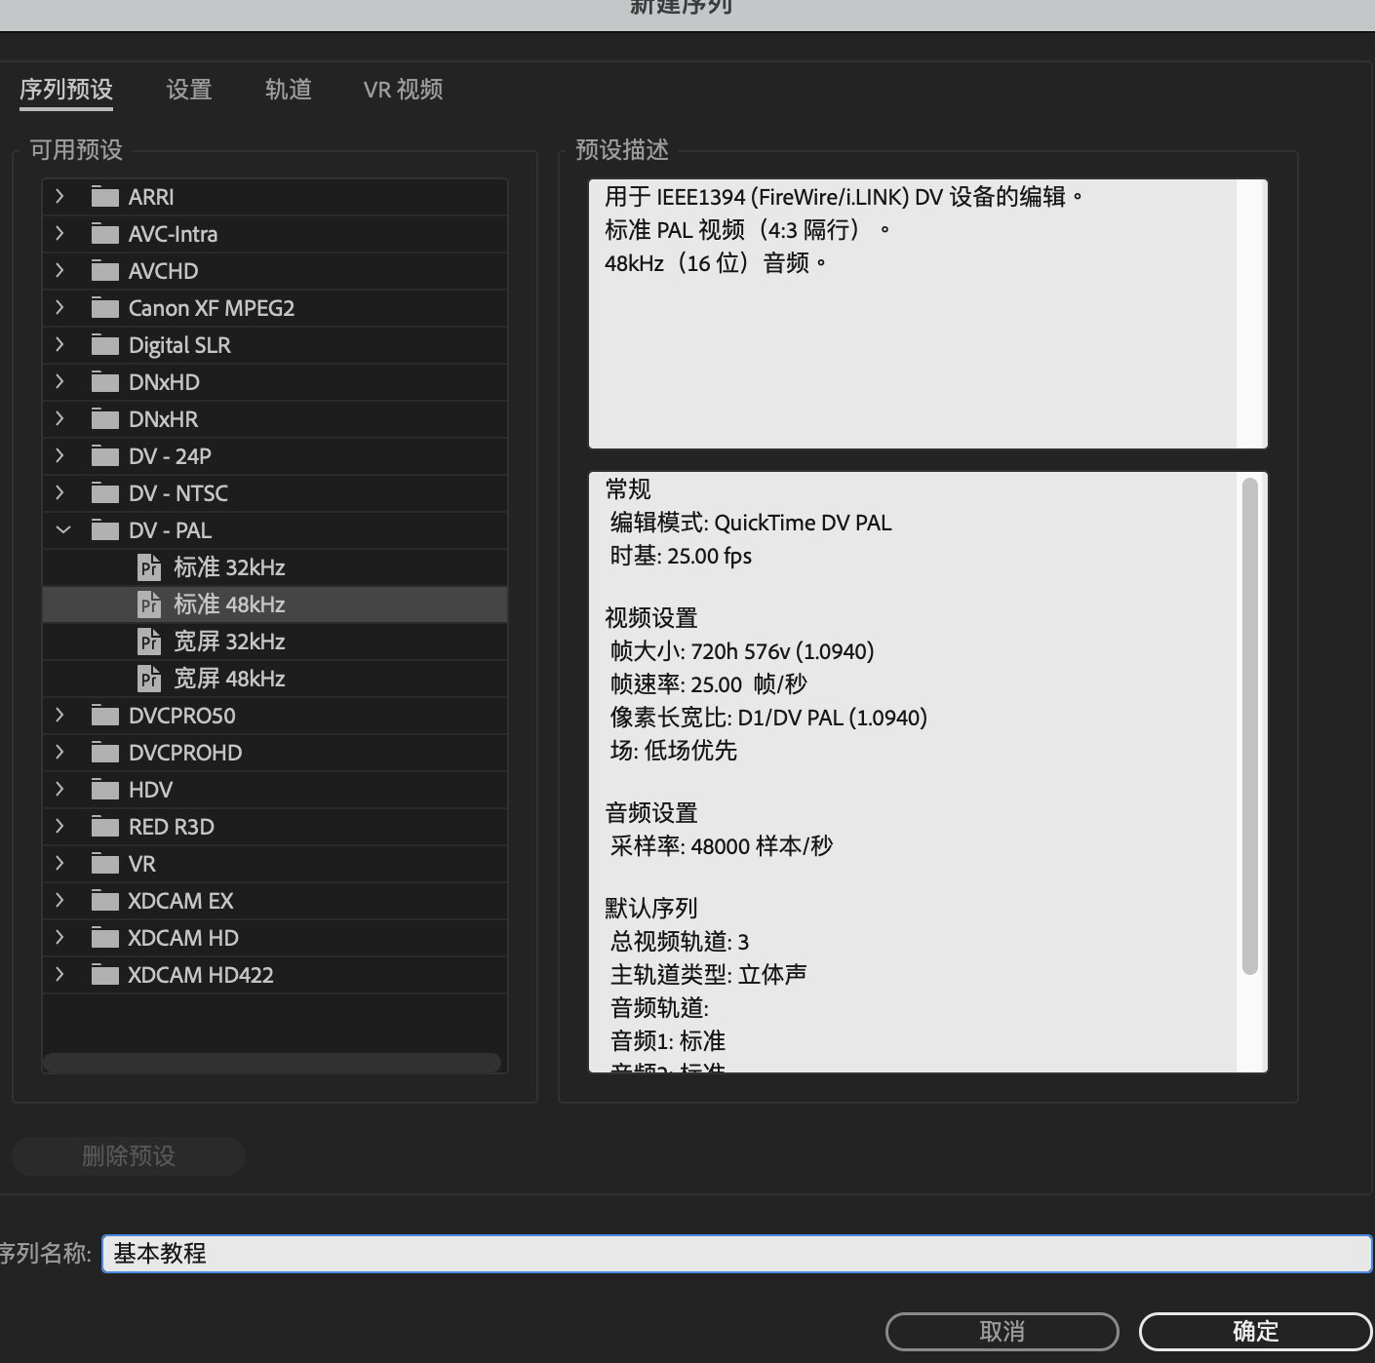Switch to the 设置 tab
The image size is (1375, 1363).
coord(188,90)
